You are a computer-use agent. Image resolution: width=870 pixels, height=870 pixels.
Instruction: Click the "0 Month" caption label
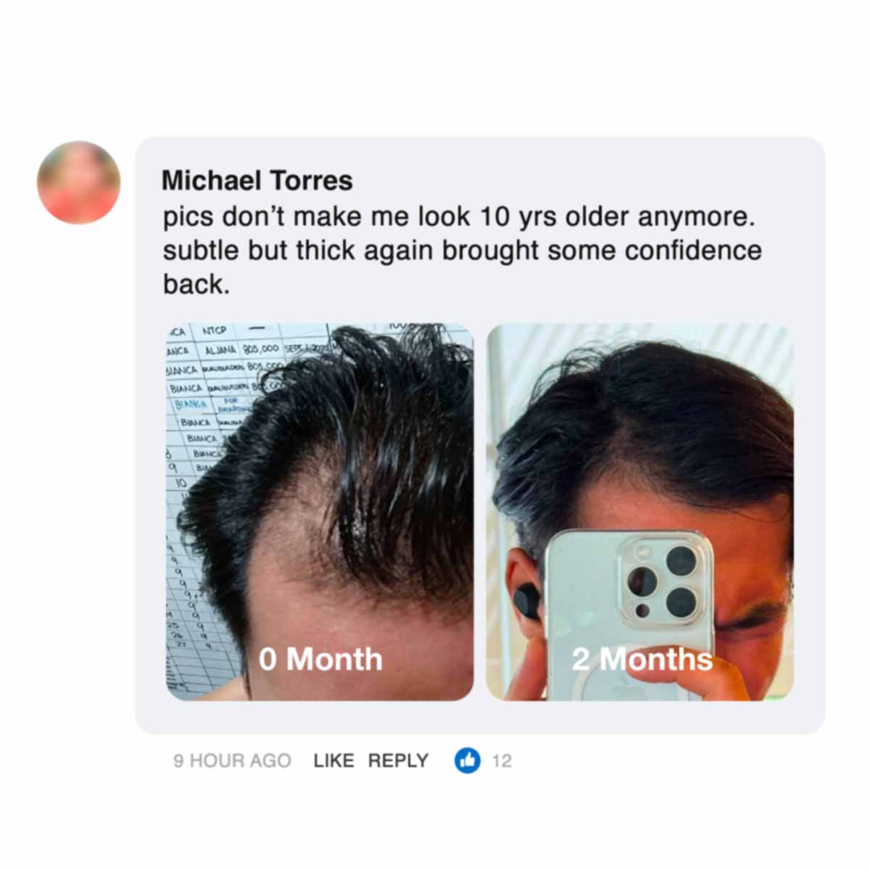click(320, 659)
